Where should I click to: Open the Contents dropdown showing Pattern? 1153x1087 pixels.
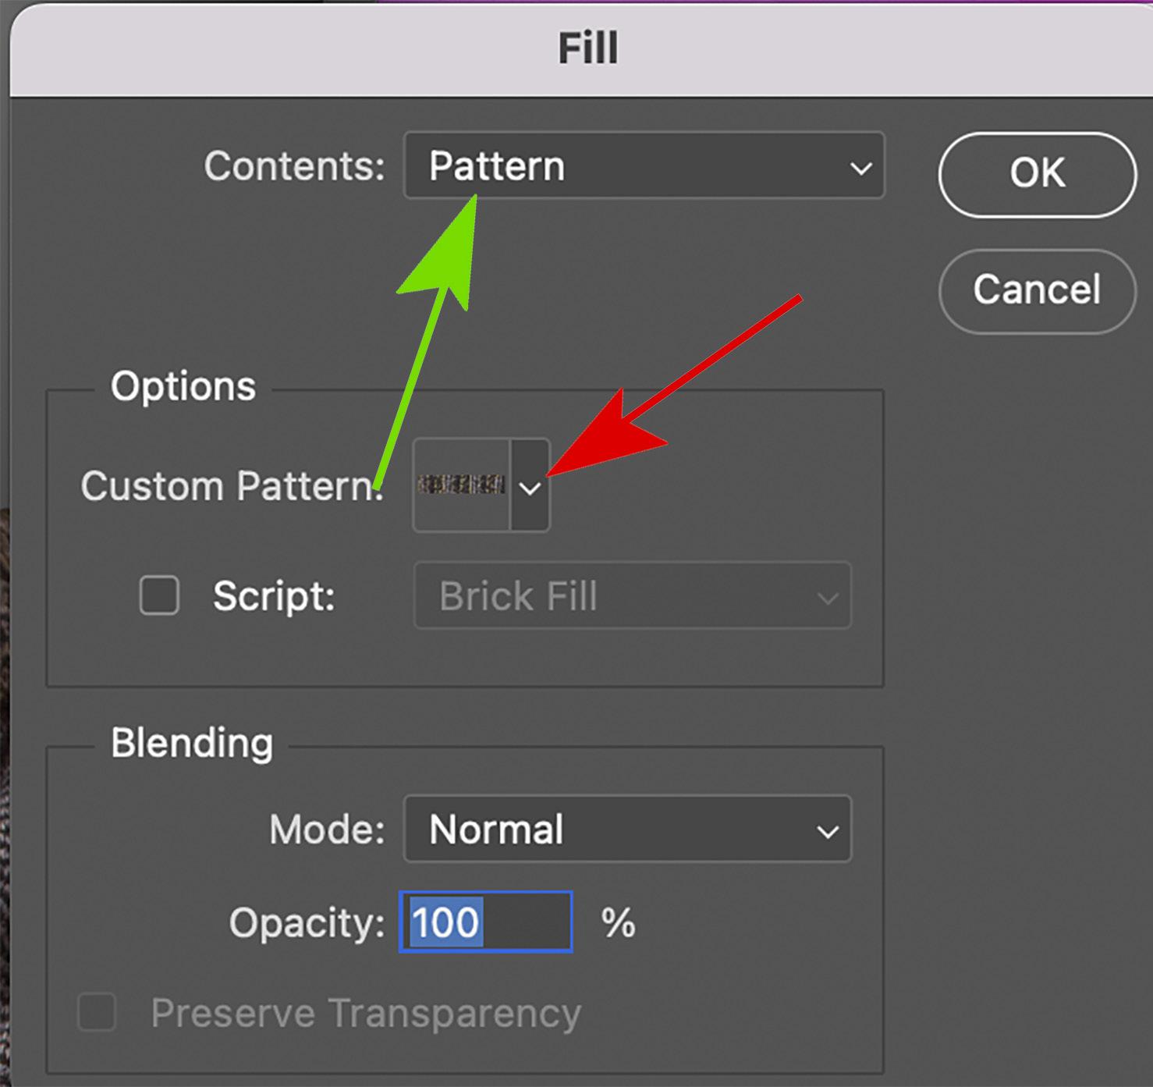coord(643,165)
